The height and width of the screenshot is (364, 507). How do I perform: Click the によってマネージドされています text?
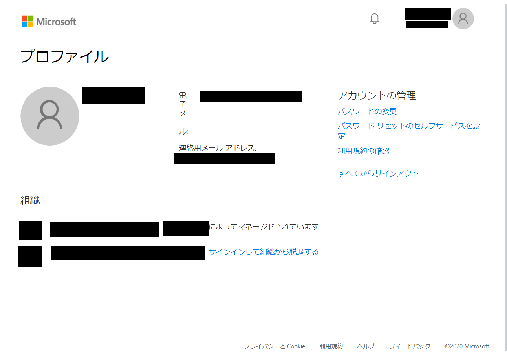(264, 227)
